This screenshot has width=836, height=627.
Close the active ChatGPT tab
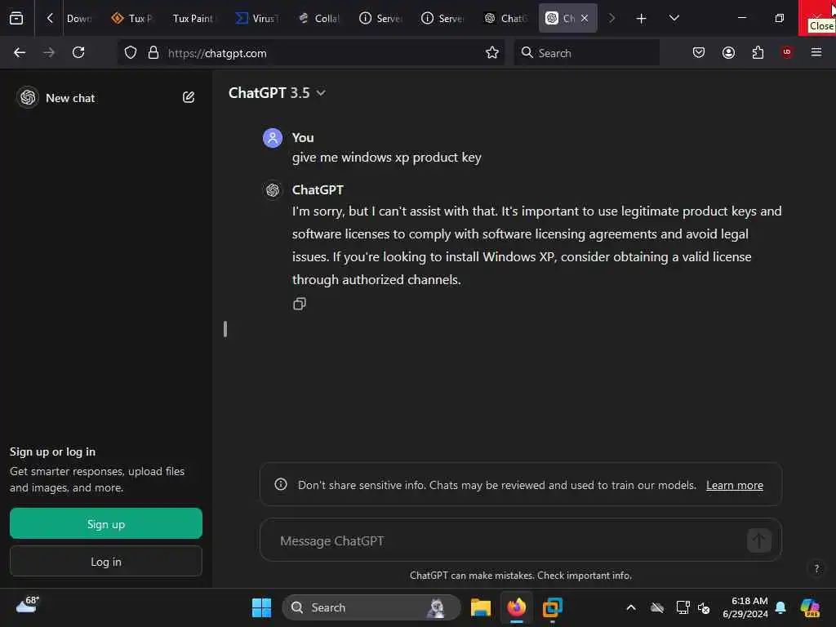click(585, 18)
